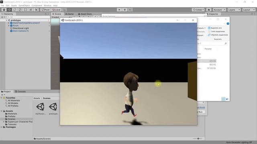Collapse the prototype scene in Hierarchy
The width and height of the screenshot is (257, 144).
click(6, 20)
